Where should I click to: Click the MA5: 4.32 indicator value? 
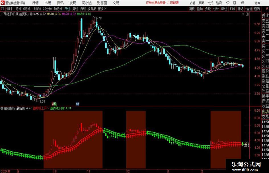[40, 14]
